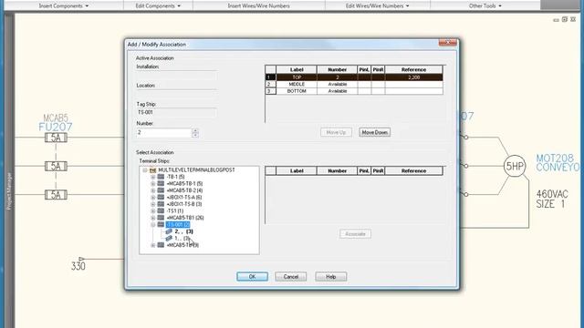This screenshot has width=584, height=328.
Task: Select the BOTTOM level row
Action: click(x=354, y=91)
